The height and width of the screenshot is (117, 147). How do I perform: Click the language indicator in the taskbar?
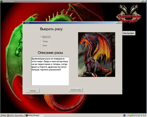[x=124, y=115]
